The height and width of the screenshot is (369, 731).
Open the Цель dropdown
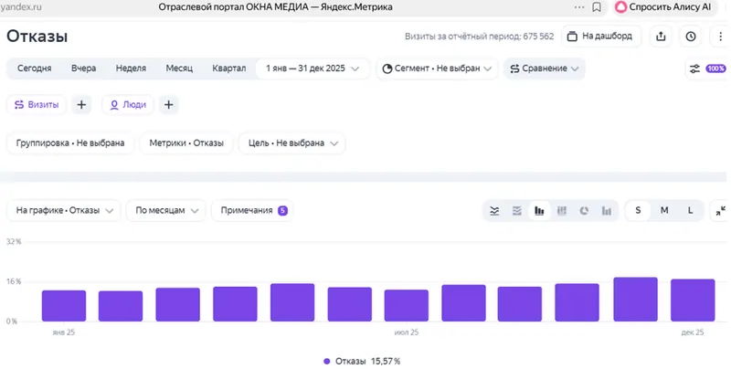291,143
